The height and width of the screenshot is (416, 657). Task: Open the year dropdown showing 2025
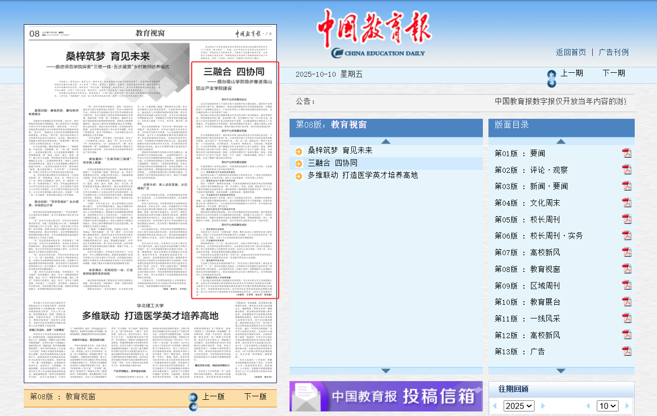(x=519, y=406)
